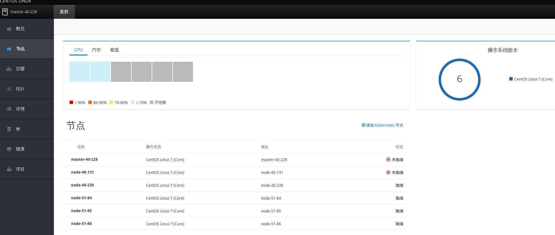Screen dimensions: 555x235
Task: Click the layers icon for 镜像
Action: pos(9,149)
